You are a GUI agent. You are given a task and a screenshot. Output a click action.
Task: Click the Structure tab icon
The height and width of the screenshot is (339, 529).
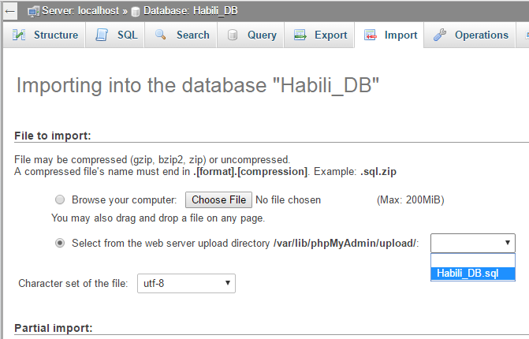tap(19, 35)
